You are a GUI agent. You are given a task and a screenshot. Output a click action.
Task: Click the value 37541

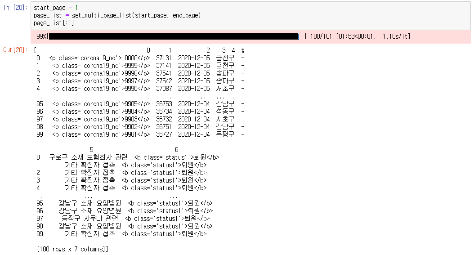pos(164,73)
